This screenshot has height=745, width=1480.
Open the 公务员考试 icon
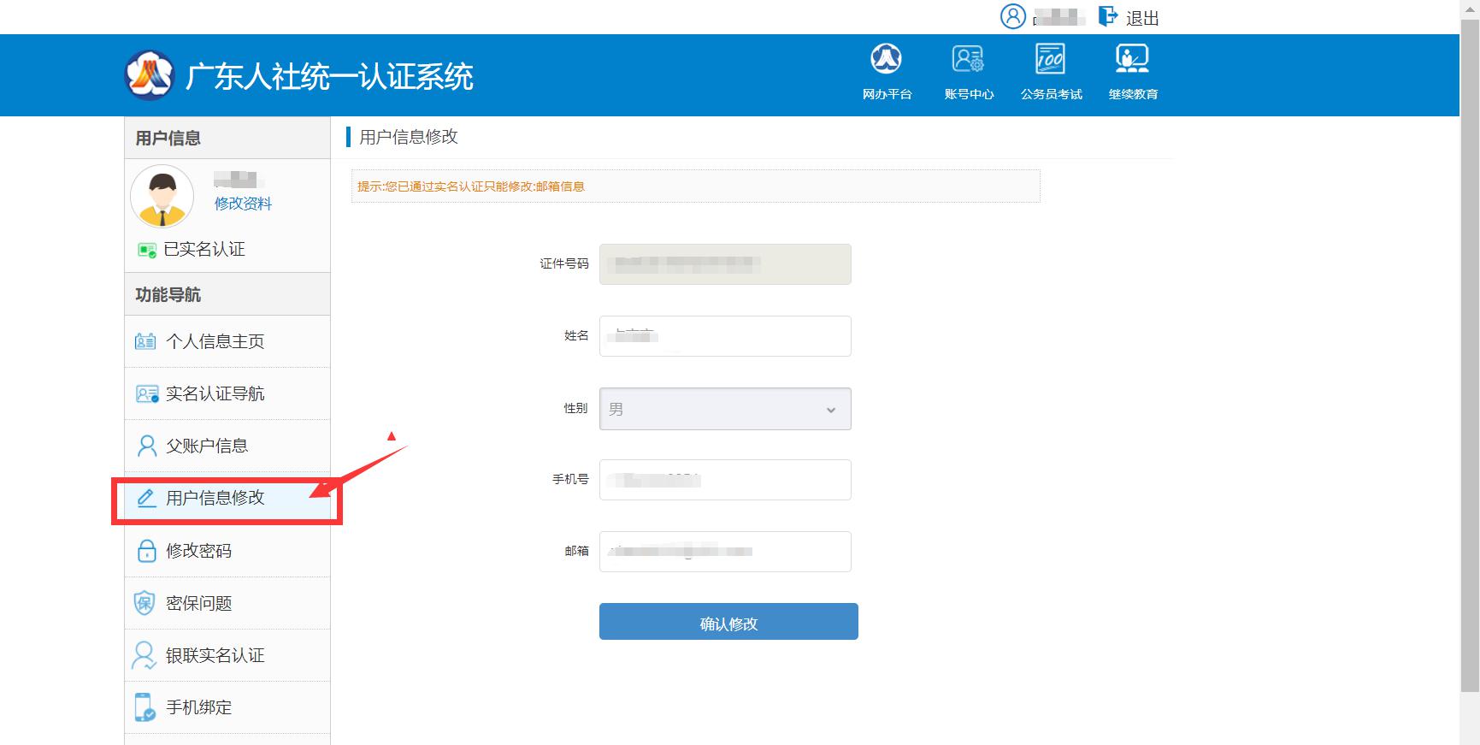[x=1051, y=60]
